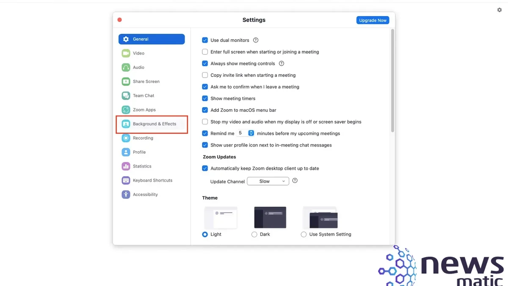Viewport: 508px width, 286px height.
Task: Open the Statistics bar chart icon
Action: (126, 166)
